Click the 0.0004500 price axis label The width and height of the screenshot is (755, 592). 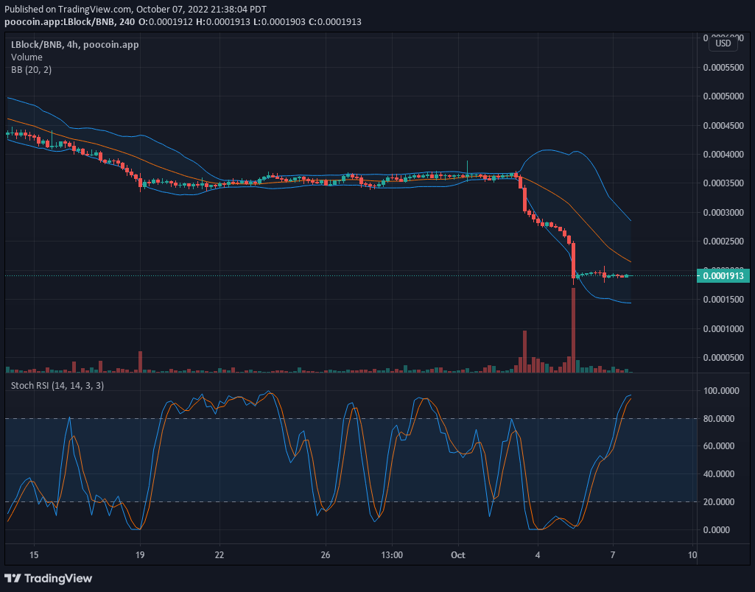pyautogui.click(x=723, y=126)
